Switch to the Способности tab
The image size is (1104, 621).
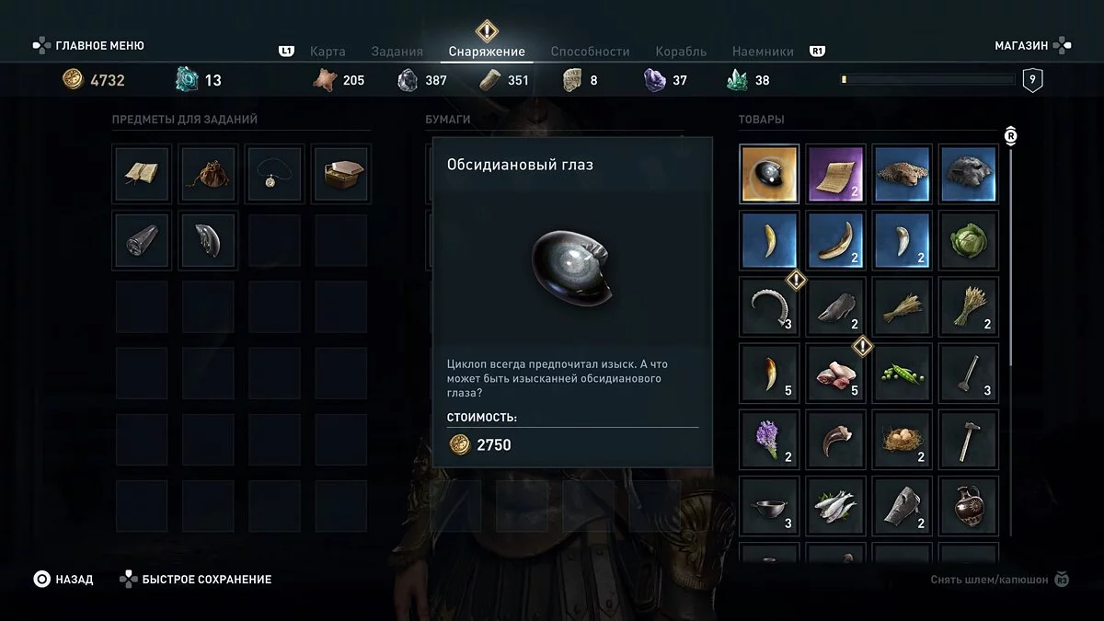(590, 52)
